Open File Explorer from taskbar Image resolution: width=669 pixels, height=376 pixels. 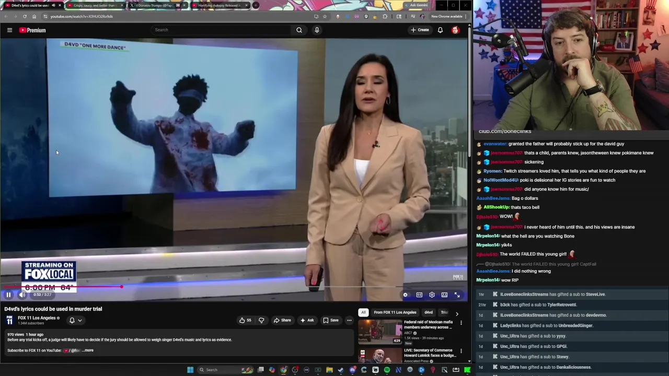329,370
